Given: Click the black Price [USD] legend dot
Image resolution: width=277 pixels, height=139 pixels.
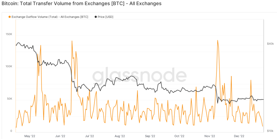Looking at the screenshot, I should pos(96,17).
